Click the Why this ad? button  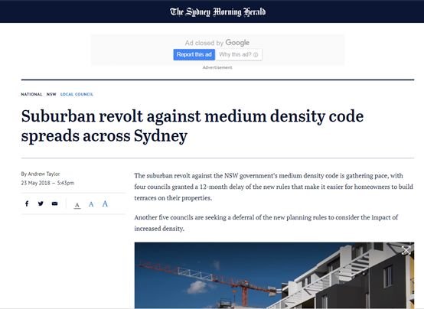point(239,54)
